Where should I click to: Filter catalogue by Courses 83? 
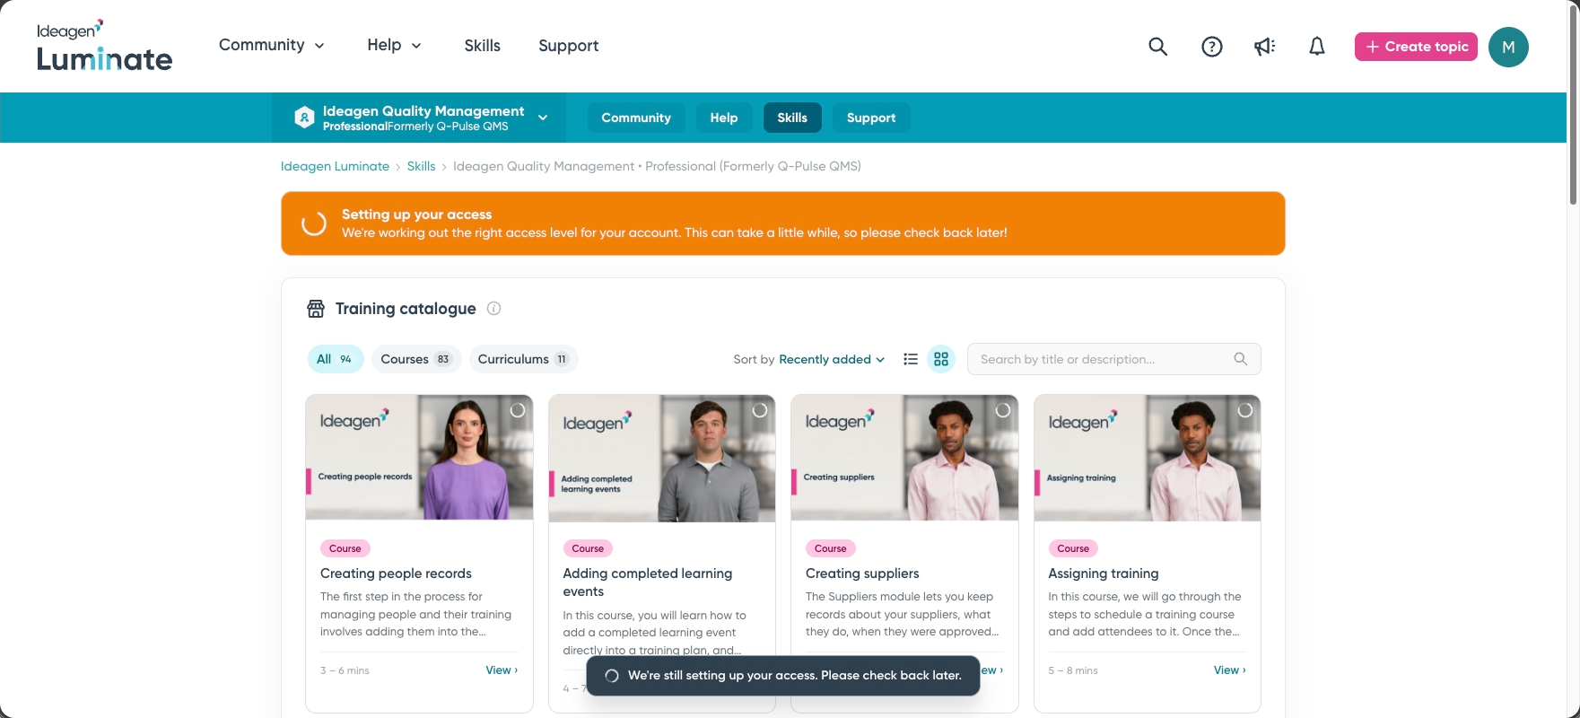(416, 359)
